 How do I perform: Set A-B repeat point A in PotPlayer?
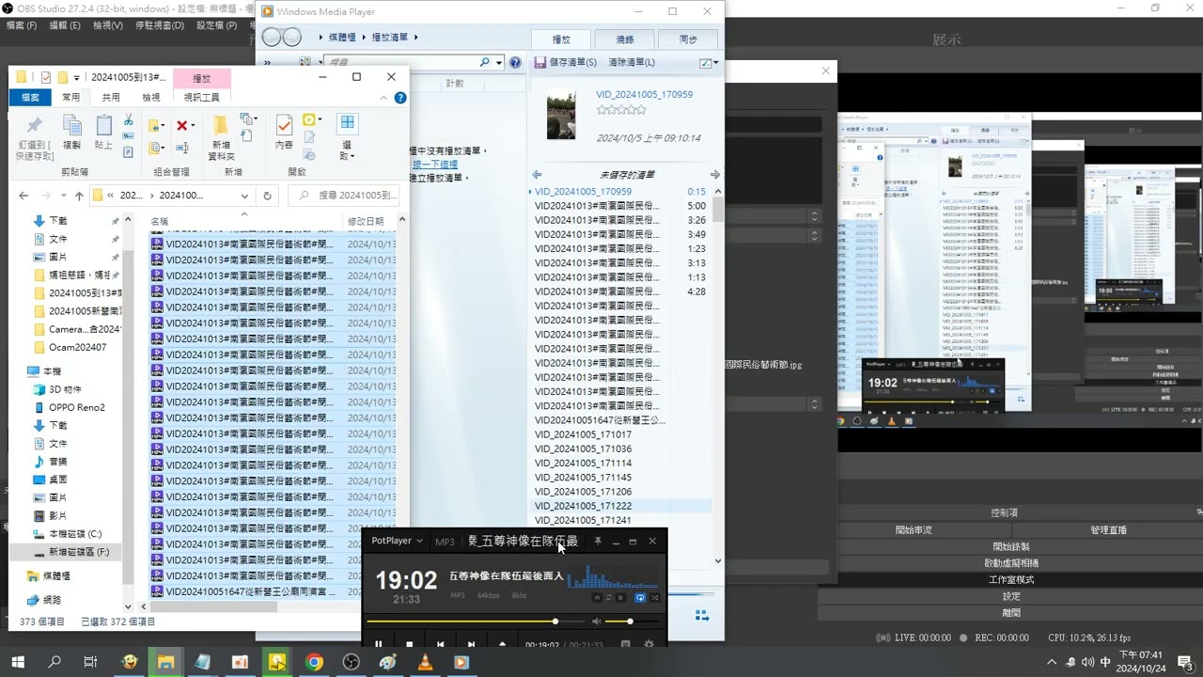click(x=596, y=597)
